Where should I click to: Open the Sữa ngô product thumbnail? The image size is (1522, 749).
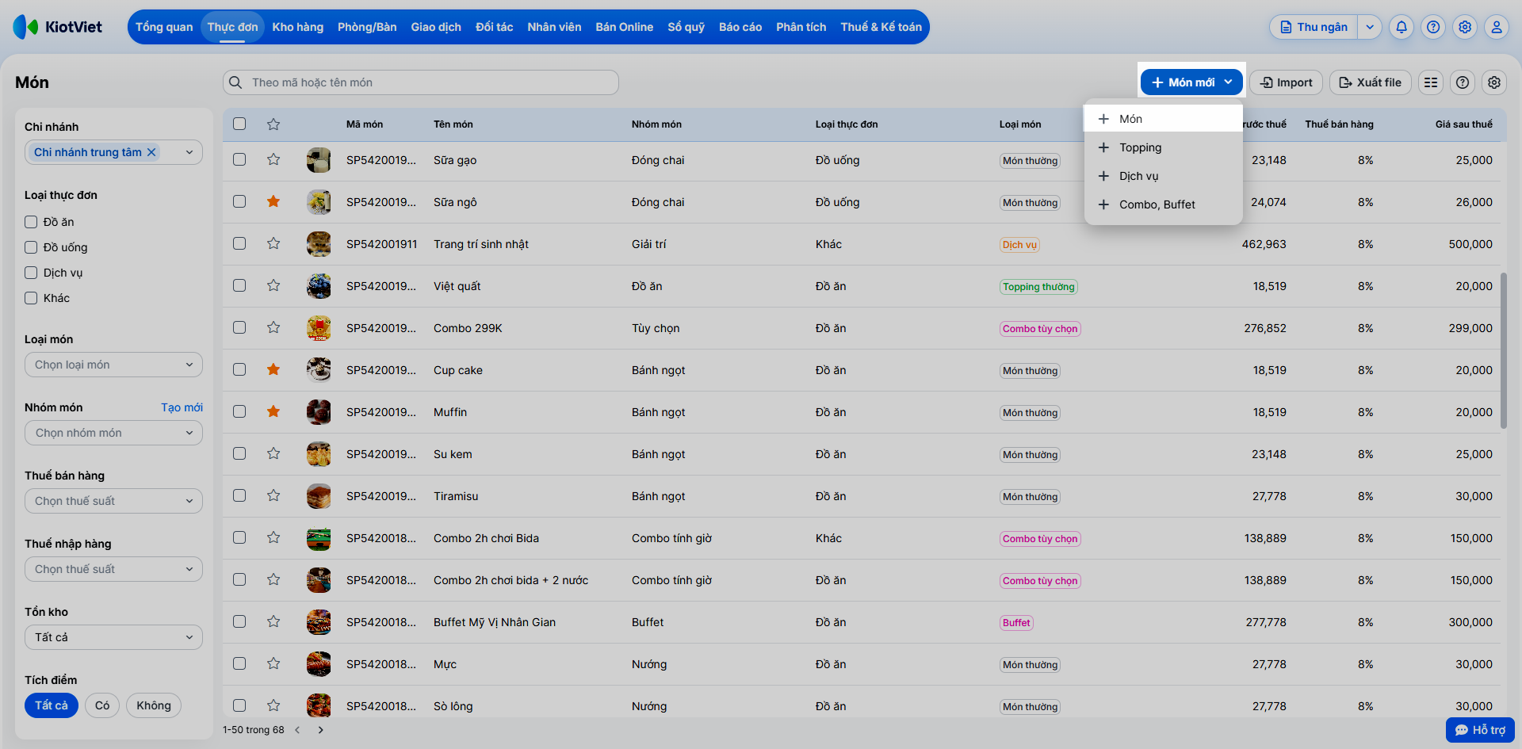[x=319, y=202]
